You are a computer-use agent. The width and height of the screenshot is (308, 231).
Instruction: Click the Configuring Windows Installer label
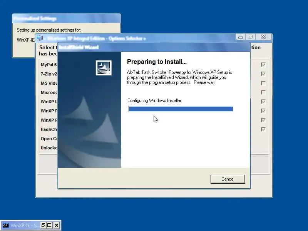click(154, 100)
